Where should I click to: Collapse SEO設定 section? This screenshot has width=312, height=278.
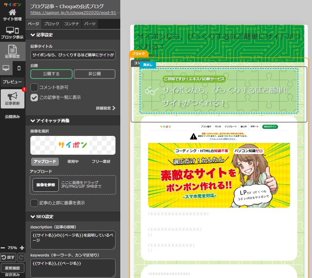pos(73,217)
